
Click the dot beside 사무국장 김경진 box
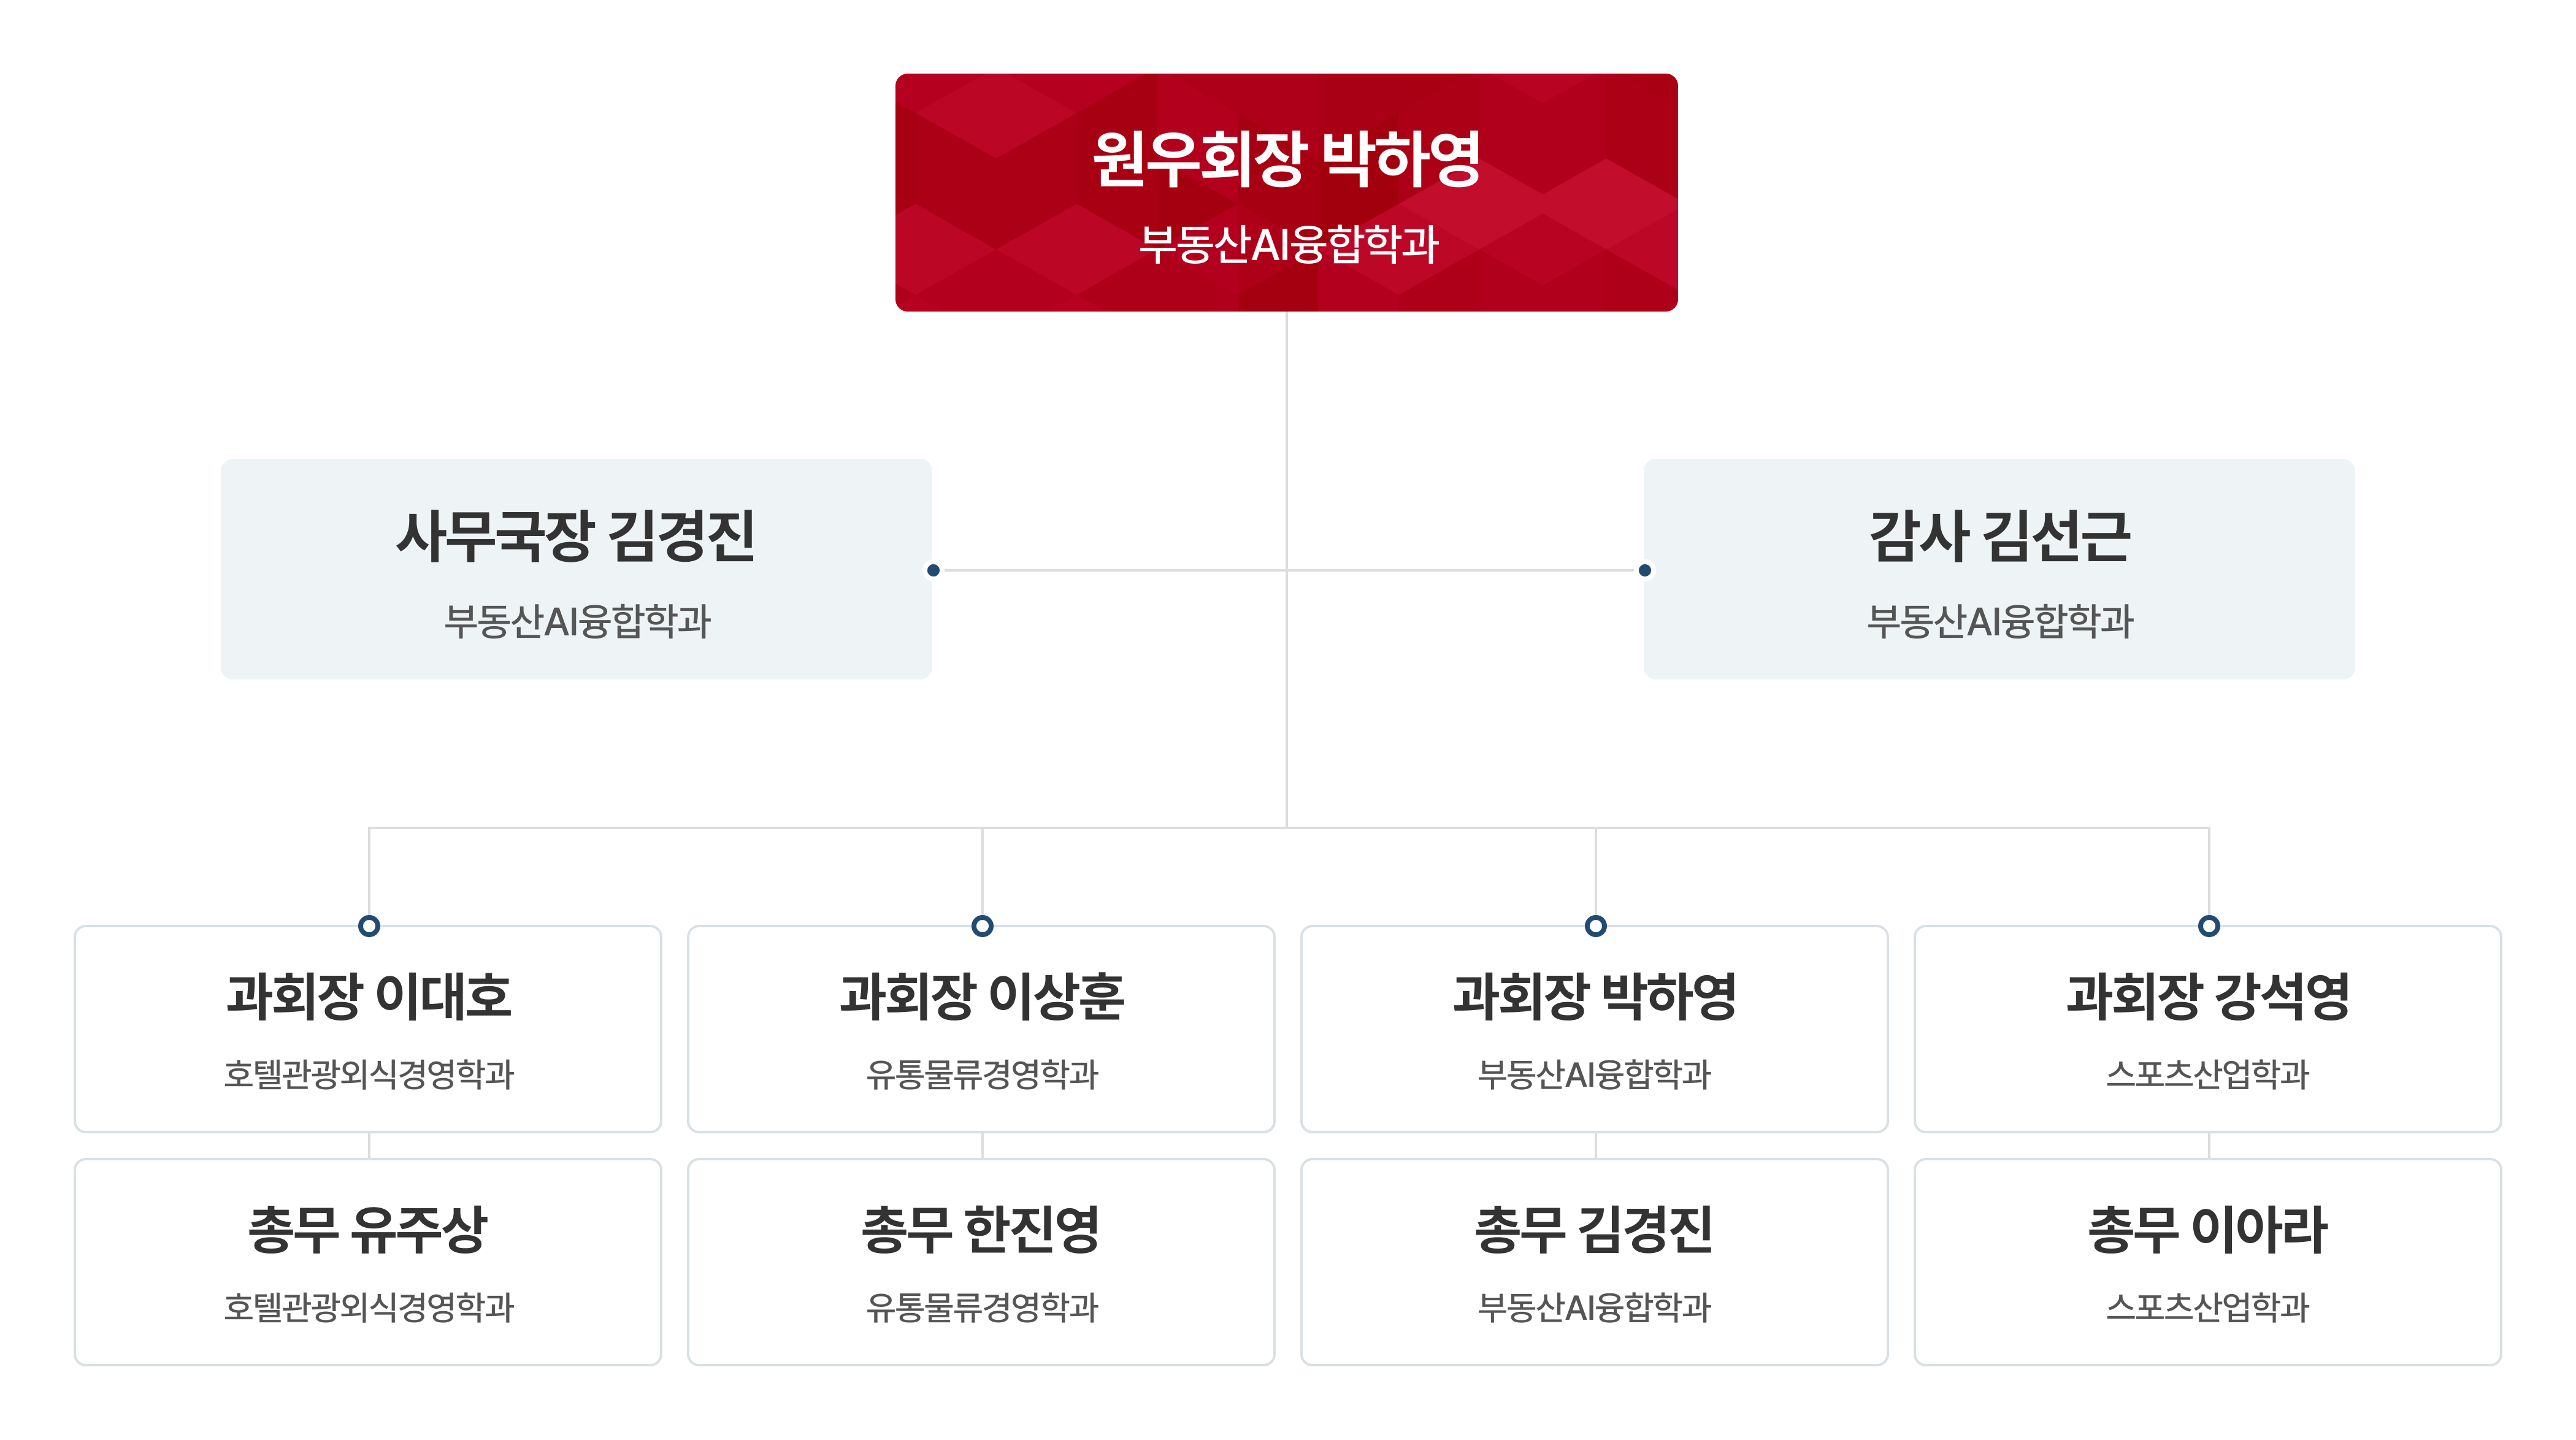point(933,570)
